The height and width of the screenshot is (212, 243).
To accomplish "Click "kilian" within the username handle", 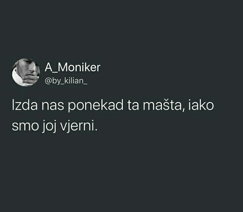I will point(74,80).
